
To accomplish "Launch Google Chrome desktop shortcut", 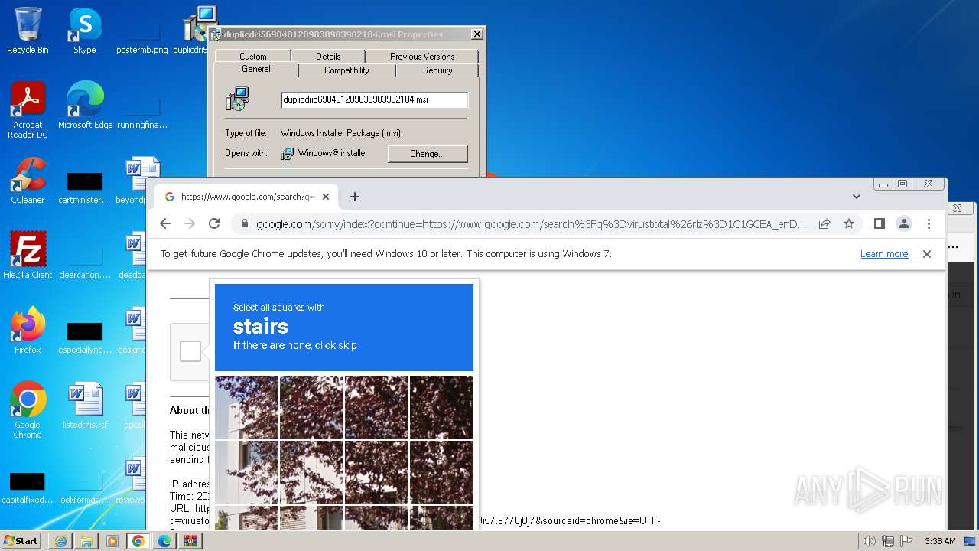I will click(28, 409).
